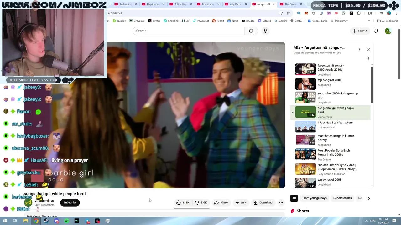401x225 pixels.
Task: Click the Windows Start button
Action: pos(5,221)
